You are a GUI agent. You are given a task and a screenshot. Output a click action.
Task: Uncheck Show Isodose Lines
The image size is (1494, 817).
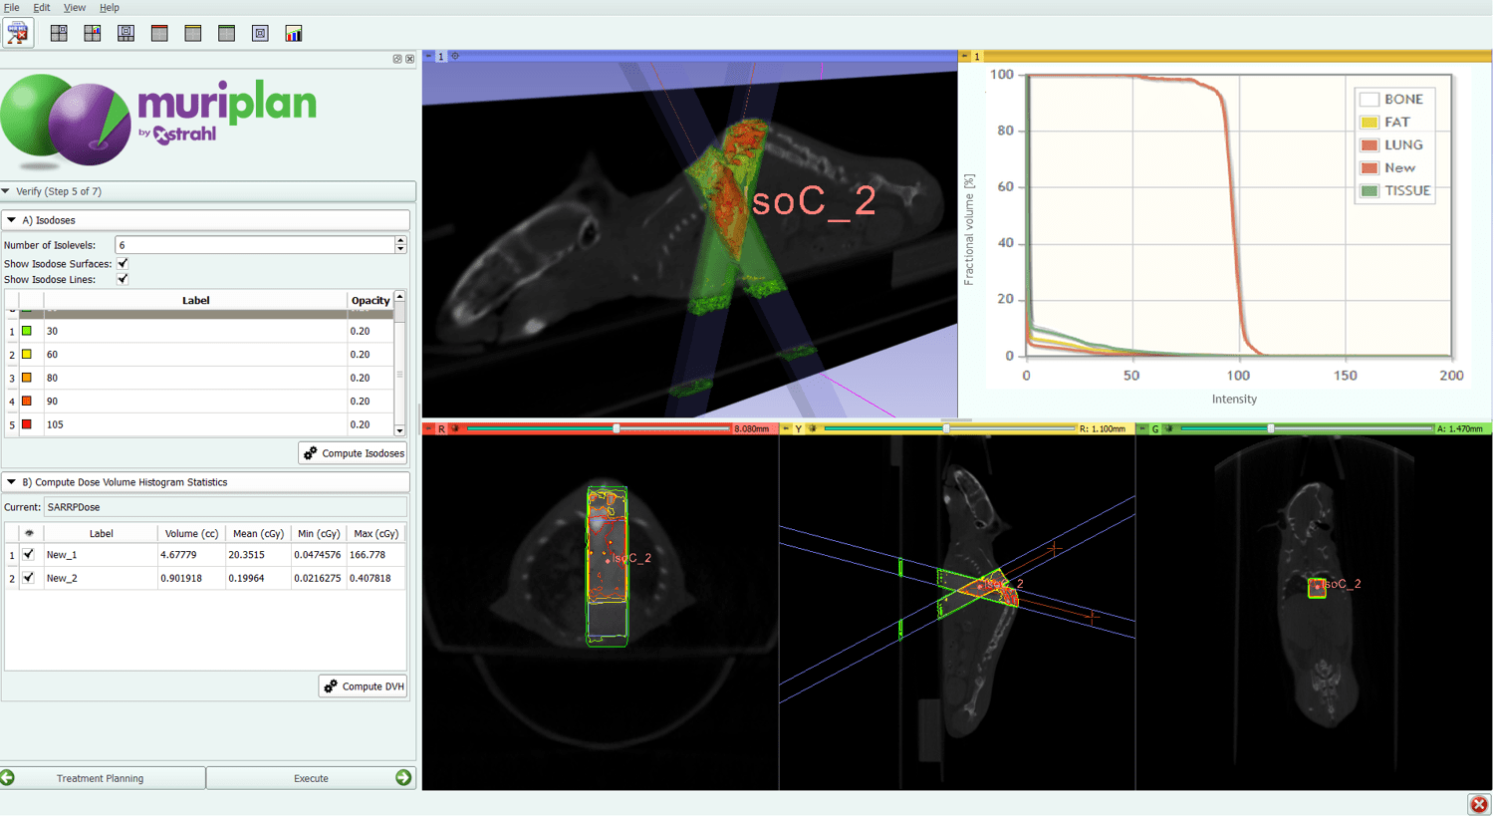(x=122, y=279)
